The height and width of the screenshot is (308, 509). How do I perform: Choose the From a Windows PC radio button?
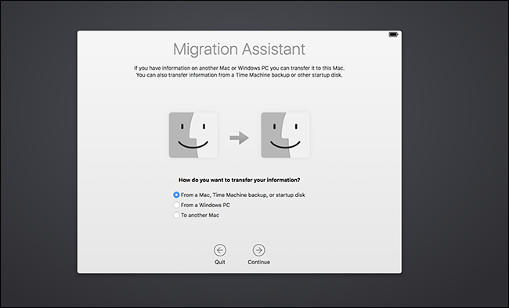point(176,205)
